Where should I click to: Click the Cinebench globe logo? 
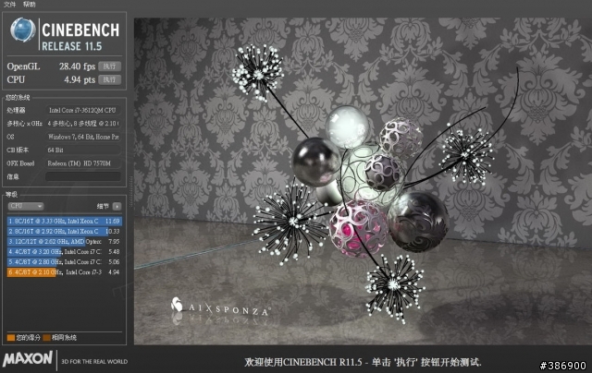[x=23, y=30]
